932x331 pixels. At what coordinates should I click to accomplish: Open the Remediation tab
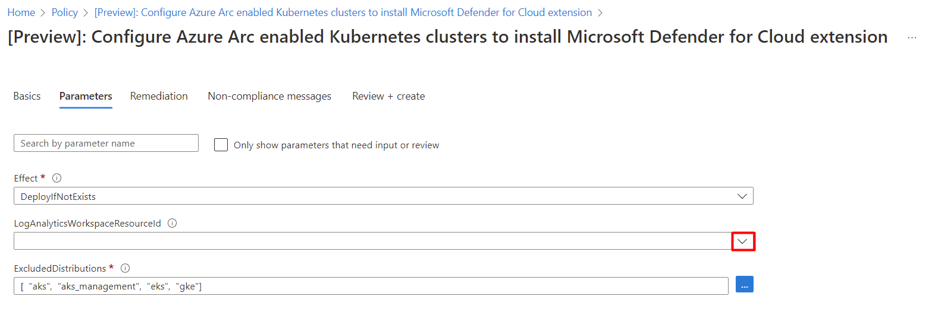(x=159, y=96)
